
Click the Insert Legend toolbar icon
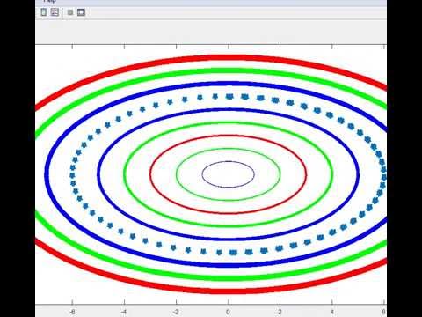pos(55,12)
